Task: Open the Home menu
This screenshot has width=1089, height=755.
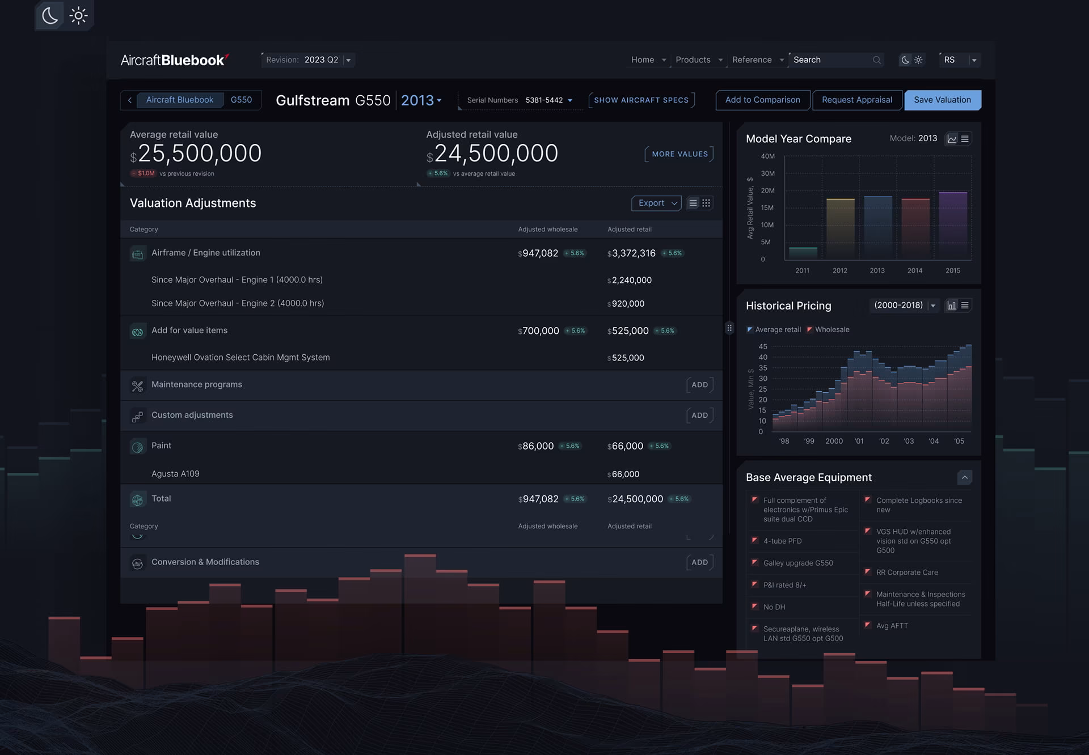Action: tap(648, 60)
